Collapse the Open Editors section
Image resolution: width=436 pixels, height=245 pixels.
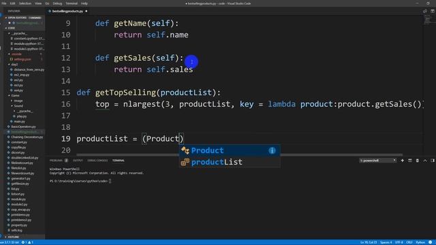click(24, 18)
